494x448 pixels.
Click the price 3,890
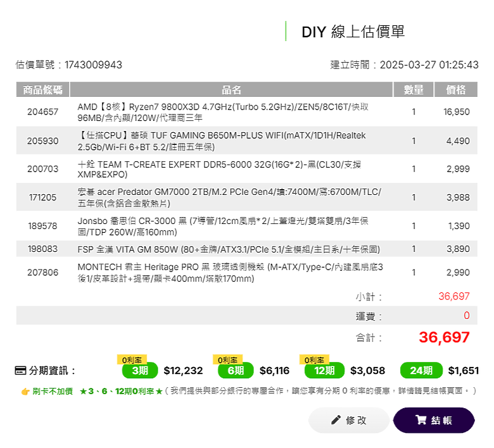458,249
